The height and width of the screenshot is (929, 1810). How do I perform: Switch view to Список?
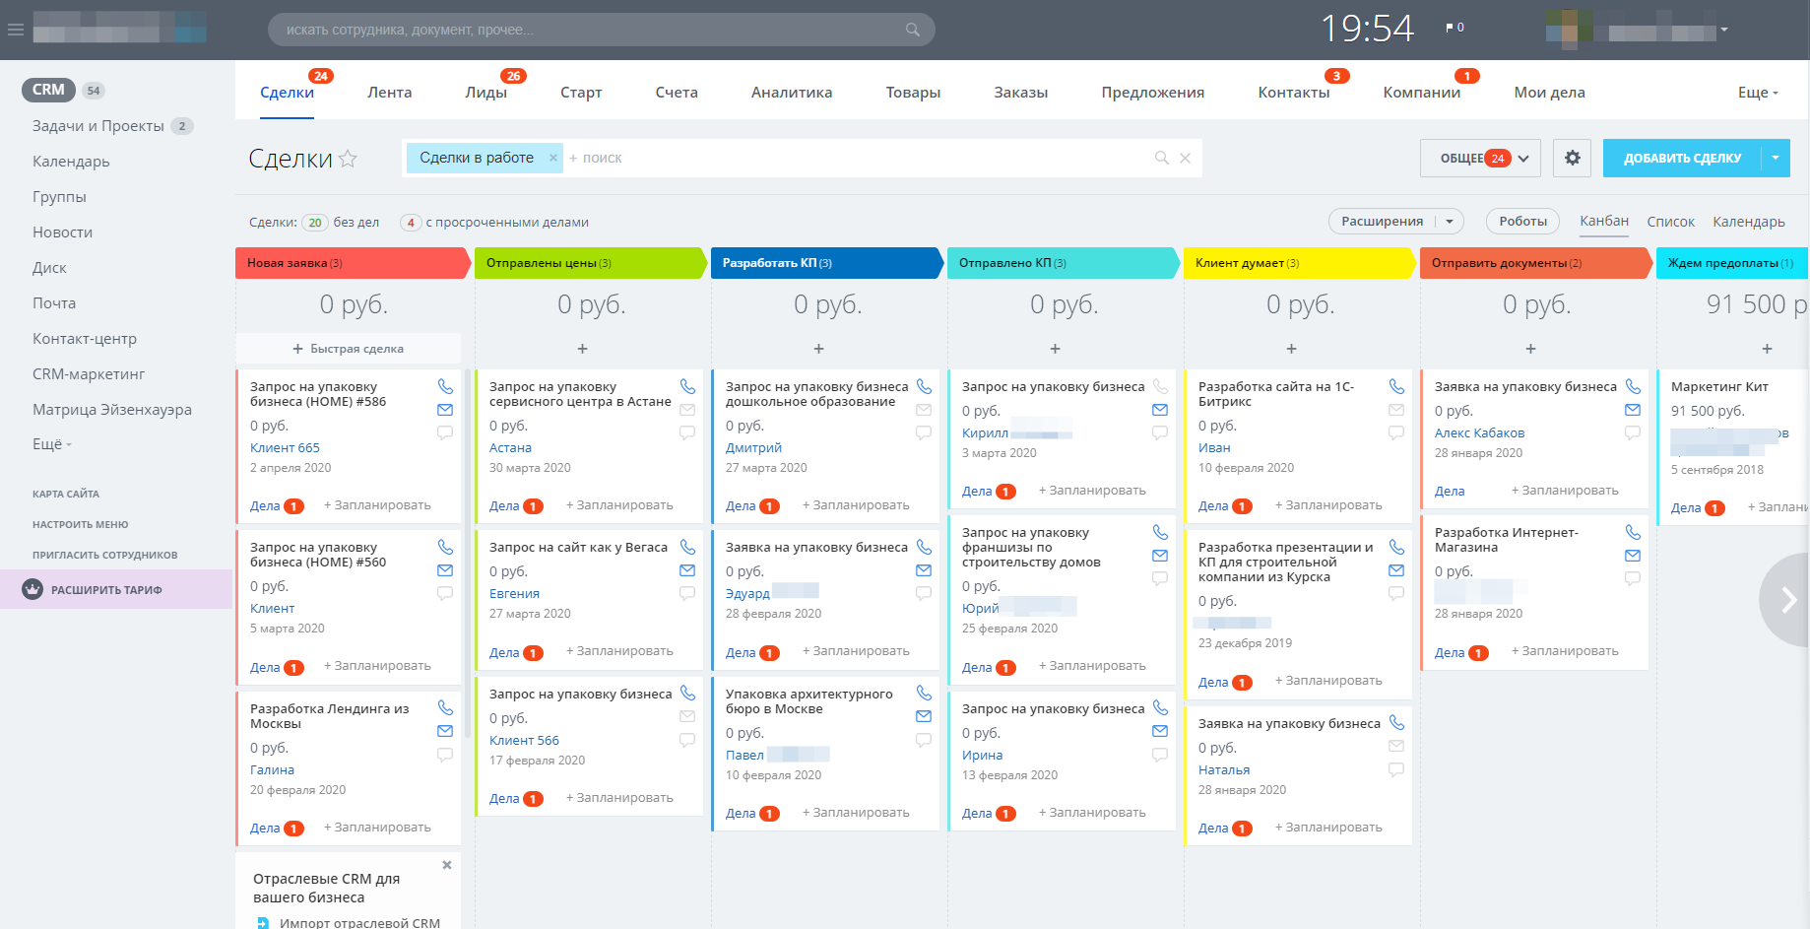point(1670,222)
